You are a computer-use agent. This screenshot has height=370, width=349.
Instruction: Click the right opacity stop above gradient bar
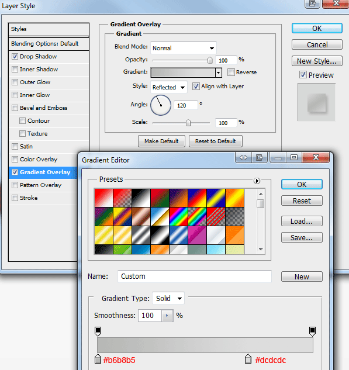(x=312, y=331)
